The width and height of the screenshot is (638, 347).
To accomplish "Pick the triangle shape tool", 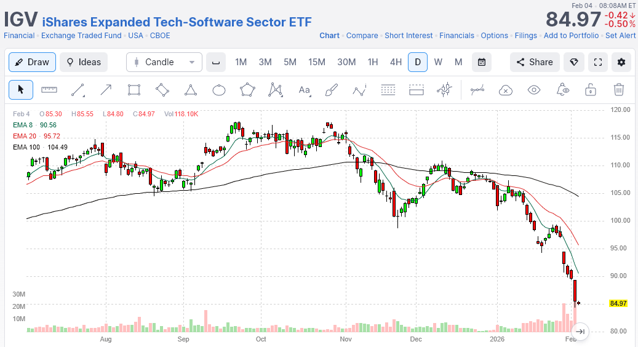I will [x=191, y=90].
